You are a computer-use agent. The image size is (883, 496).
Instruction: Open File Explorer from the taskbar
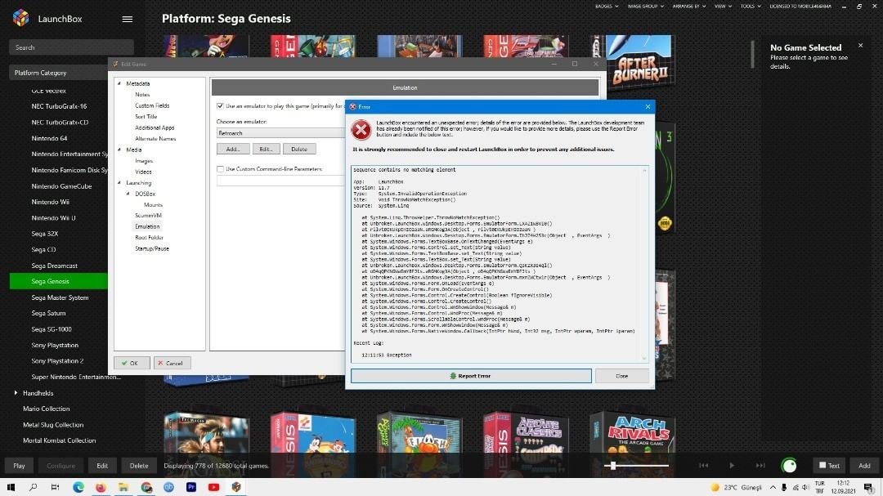coord(123,487)
